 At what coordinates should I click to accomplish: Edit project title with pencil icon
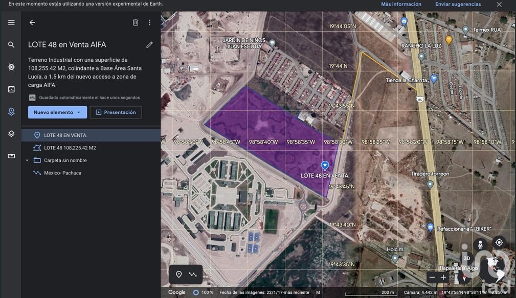click(149, 45)
